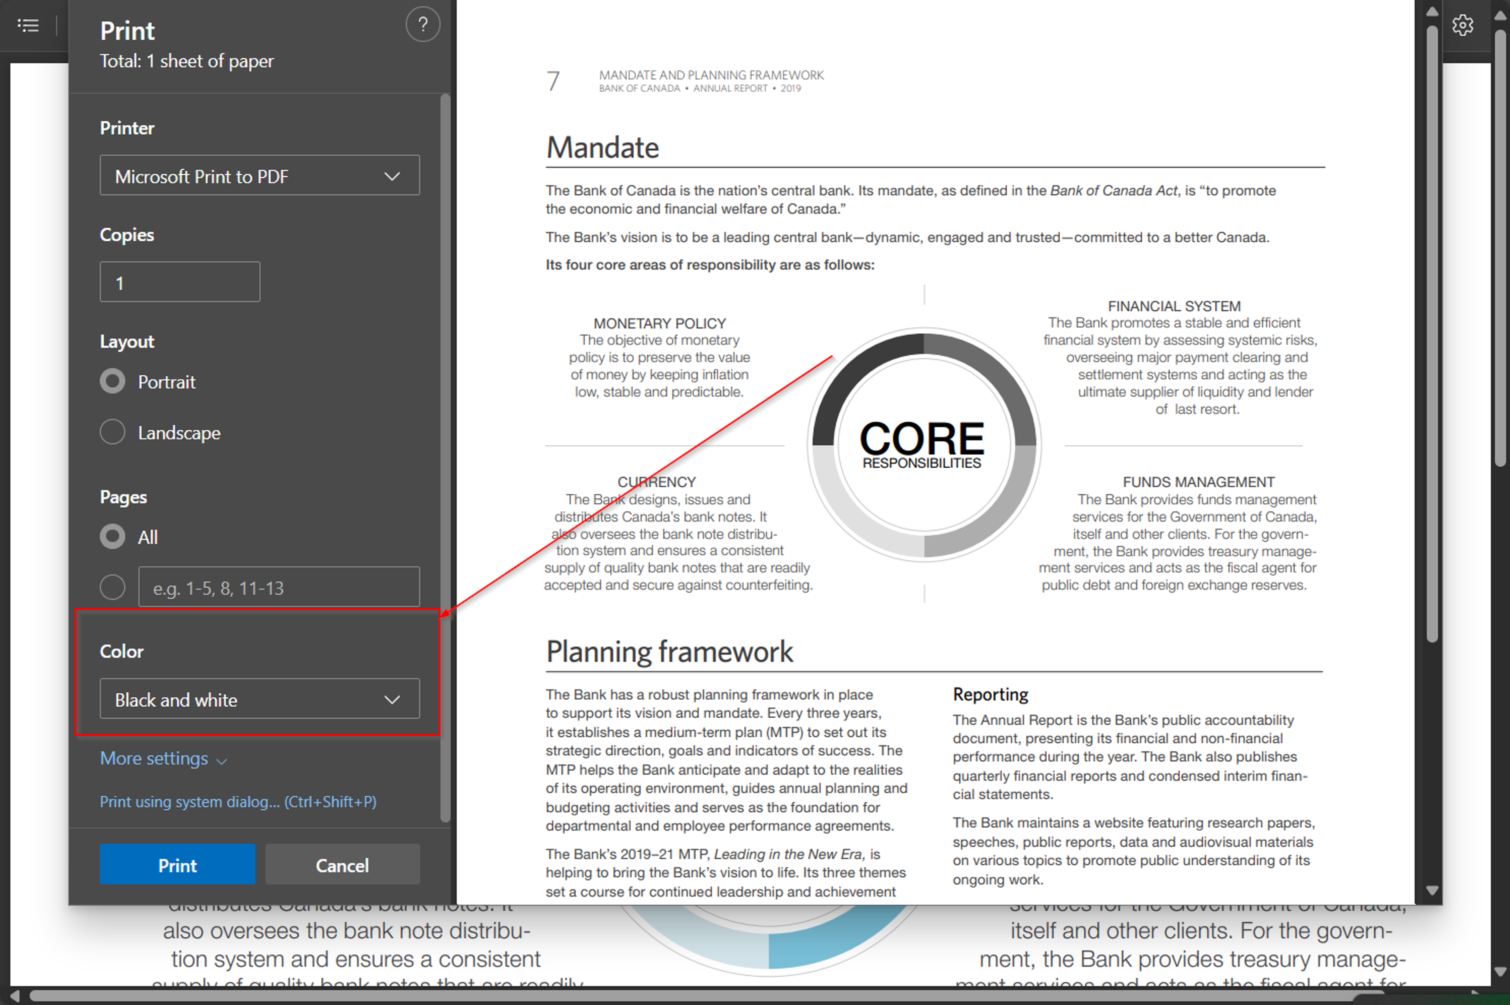Image resolution: width=1510 pixels, height=1005 pixels.
Task: Open the Black and white color dropdown
Action: click(260, 699)
